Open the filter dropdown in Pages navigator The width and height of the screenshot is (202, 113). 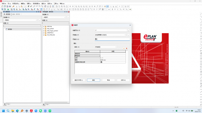36,20
